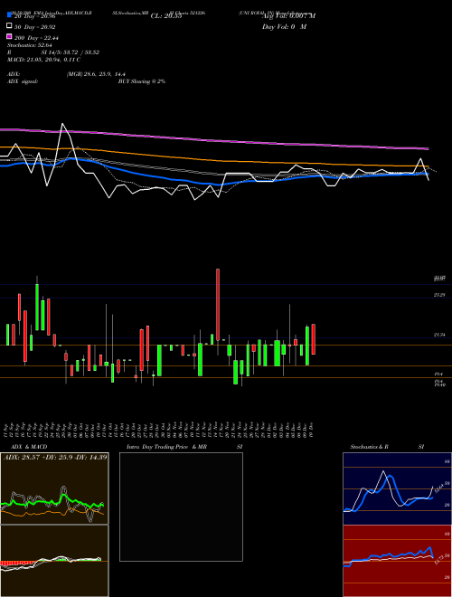The height and width of the screenshot is (597, 452).
Task: Click the white 50 Day EMA legend swatch
Action: (x=9, y=26)
